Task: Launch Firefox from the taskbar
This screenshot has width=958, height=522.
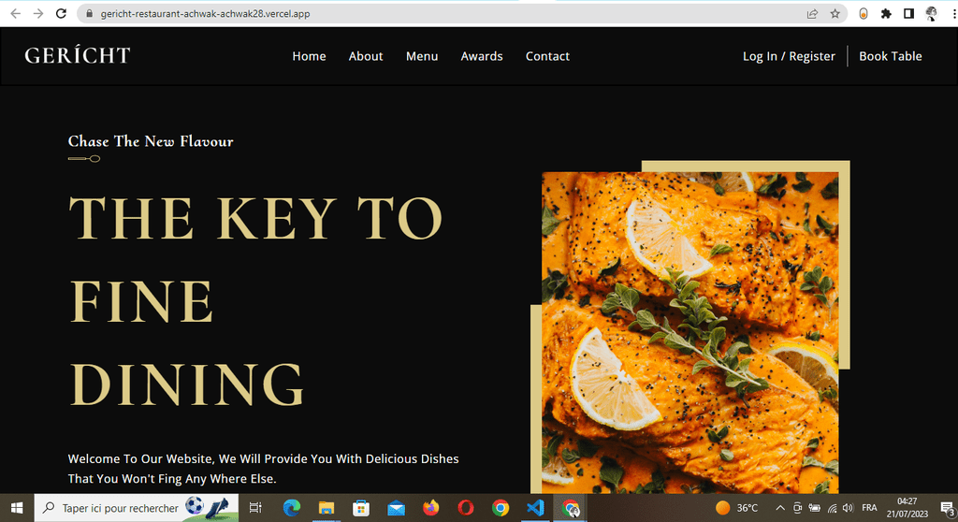Action: (430, 508)
